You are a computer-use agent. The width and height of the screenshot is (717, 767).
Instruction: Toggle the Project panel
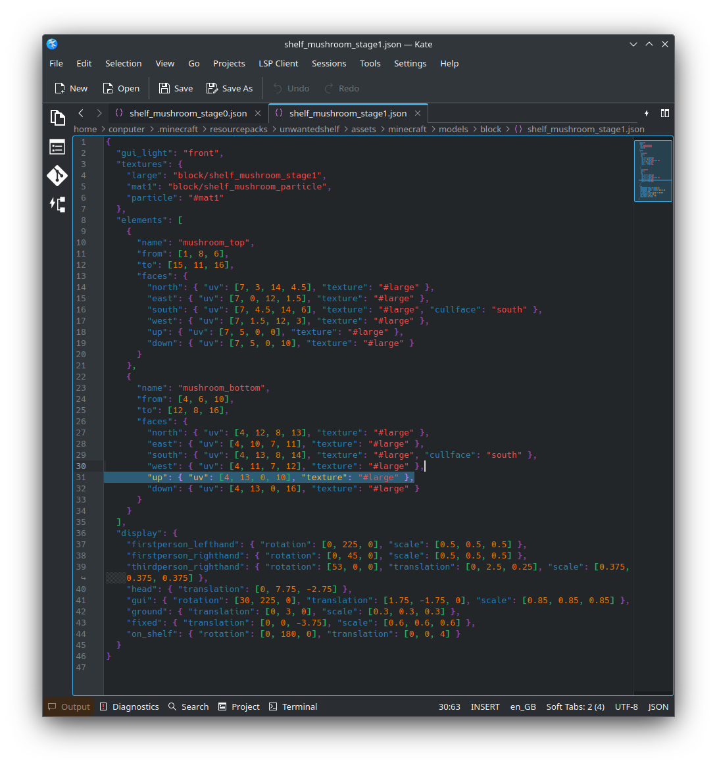[239, 706]
